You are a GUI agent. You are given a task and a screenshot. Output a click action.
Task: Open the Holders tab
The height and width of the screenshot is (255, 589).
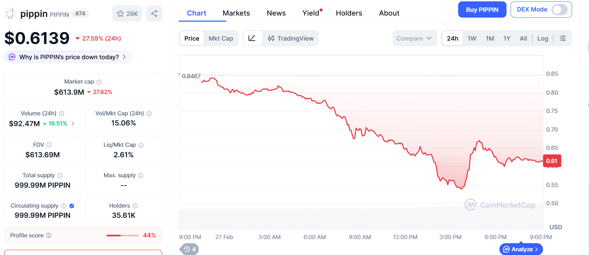[x=349, y=13]
